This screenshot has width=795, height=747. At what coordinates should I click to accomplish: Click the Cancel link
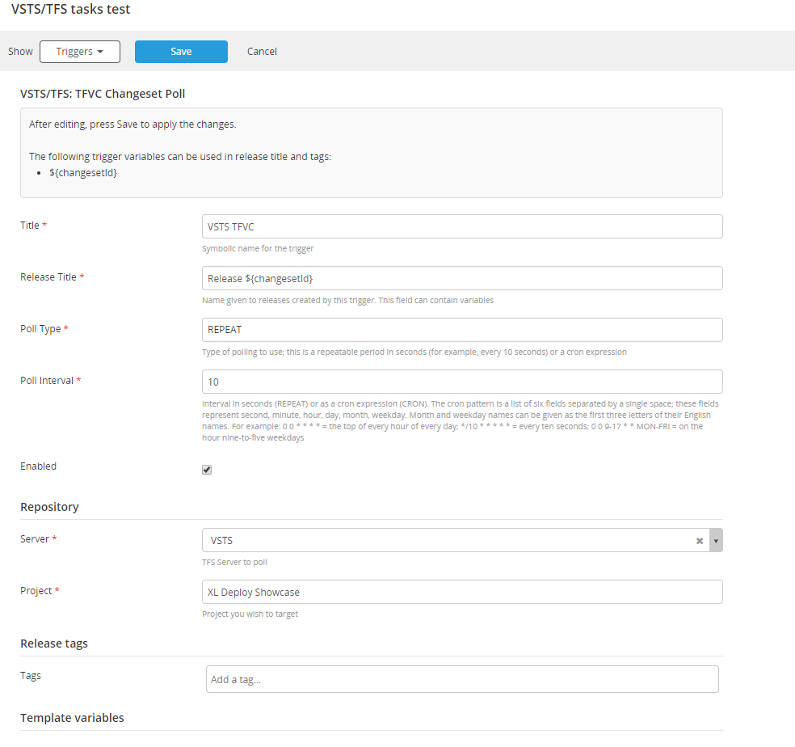tap(262, 52)
